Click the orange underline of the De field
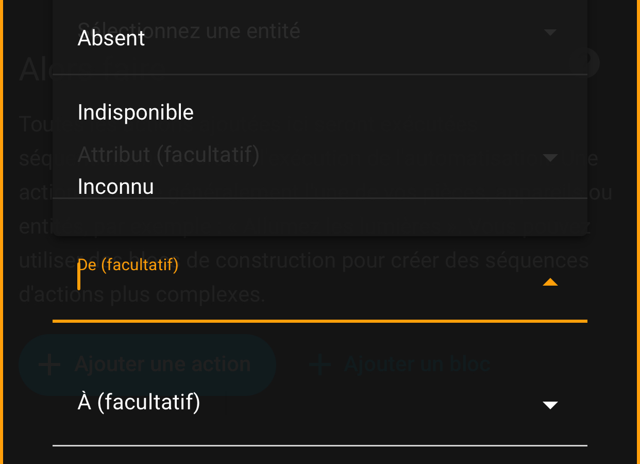 pyautogui.click(x=319, y=321)
